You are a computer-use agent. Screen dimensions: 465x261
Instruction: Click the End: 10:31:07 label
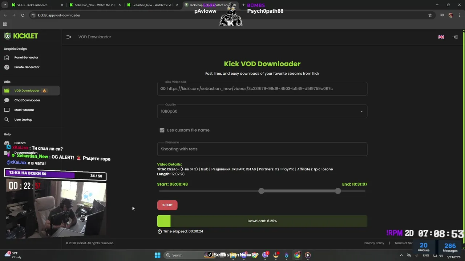[x=355, y=184]
